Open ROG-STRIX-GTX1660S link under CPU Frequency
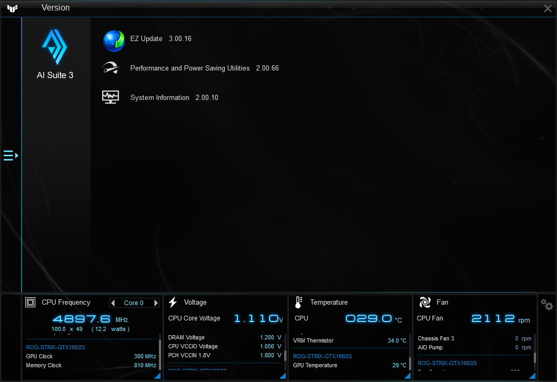557x382 pixels. pyautogui.click(x=55, y=347)
